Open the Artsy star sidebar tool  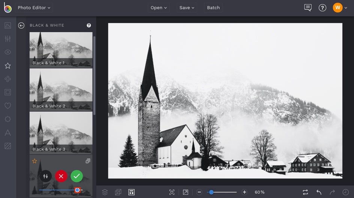click(x=7, y=66)
